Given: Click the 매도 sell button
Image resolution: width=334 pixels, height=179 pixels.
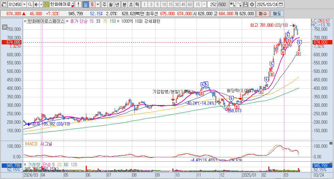Looking at the screenshot, I should point(277,14).
